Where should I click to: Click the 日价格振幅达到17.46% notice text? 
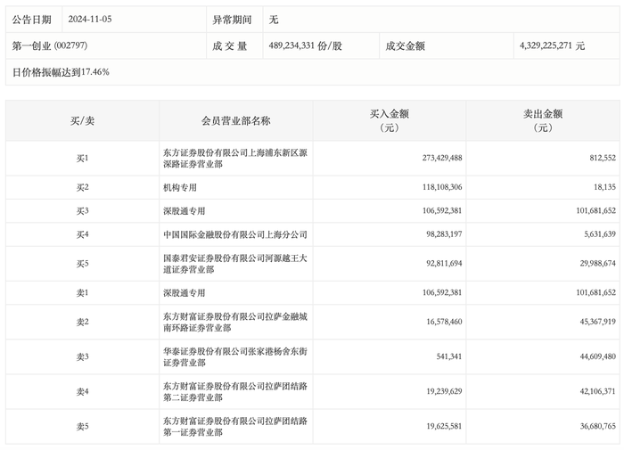(61, 72)
